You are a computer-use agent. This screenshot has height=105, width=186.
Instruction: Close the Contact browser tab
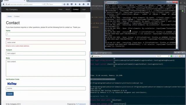click(24, 1)
